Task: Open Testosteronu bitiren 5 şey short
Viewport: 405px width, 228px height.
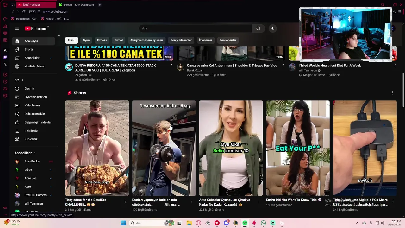Action: coord(164,148)
